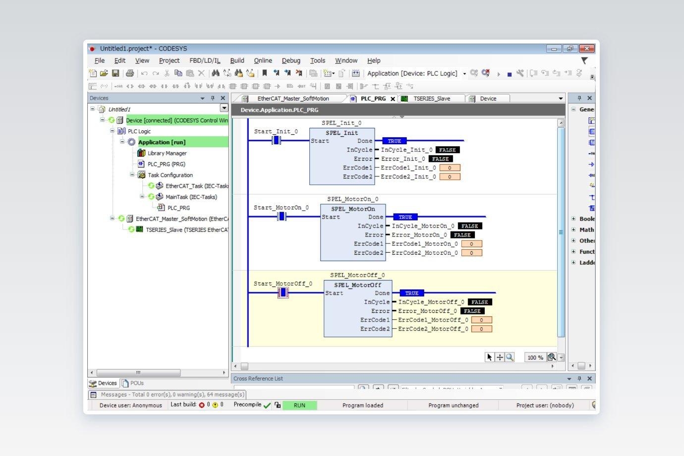Stop the application with blue square icon

[509, 74]
